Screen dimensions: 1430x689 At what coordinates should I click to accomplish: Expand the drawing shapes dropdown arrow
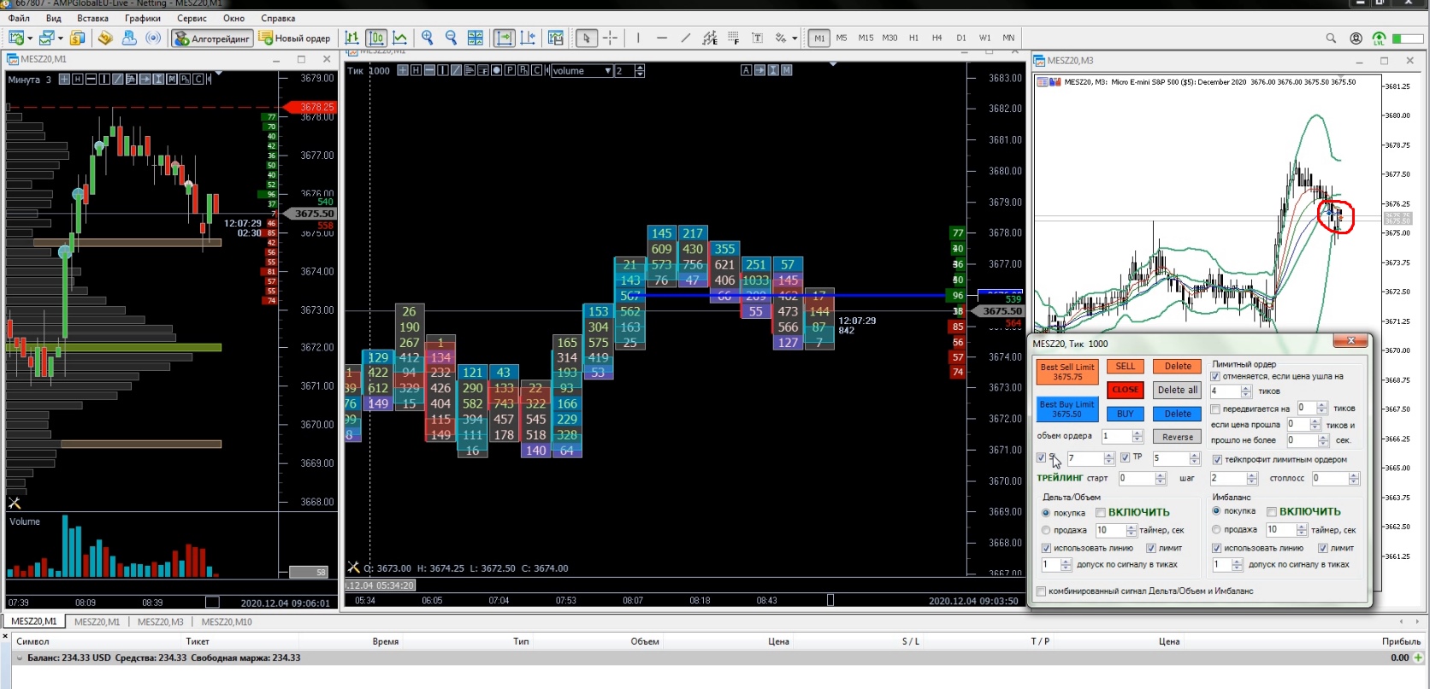795,38
